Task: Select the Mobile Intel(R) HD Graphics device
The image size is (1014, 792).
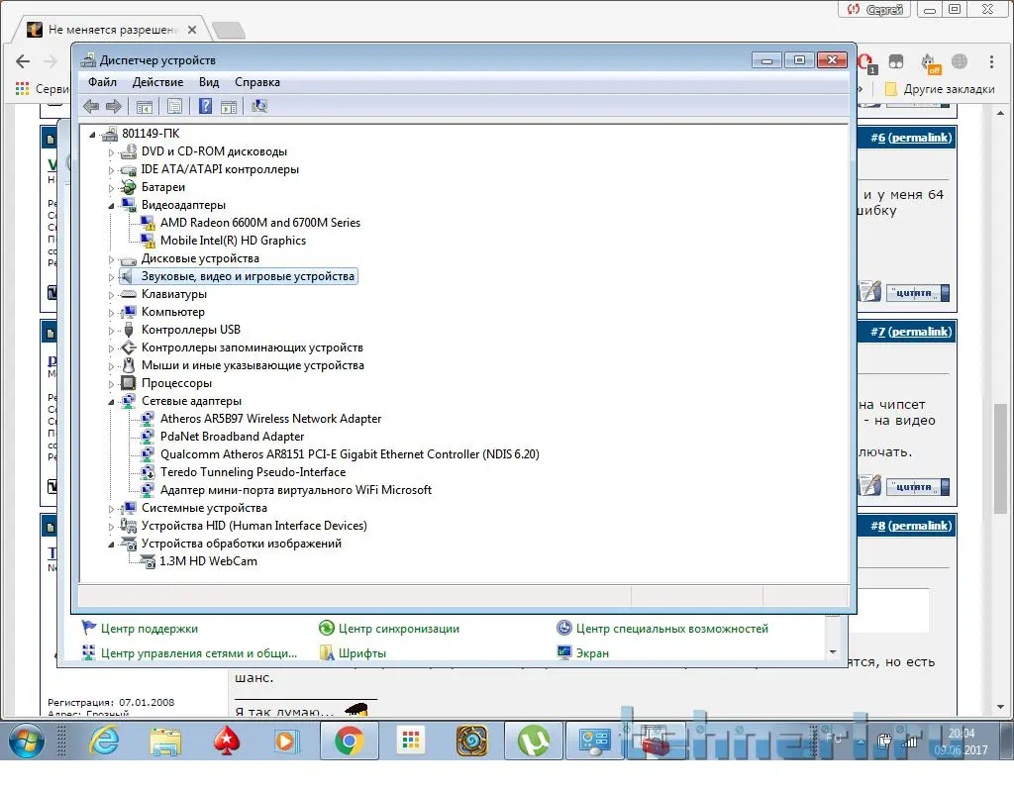Action: [x=233, y=241]
